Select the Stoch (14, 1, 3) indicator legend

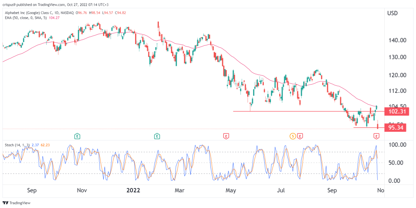coord(17,144)
